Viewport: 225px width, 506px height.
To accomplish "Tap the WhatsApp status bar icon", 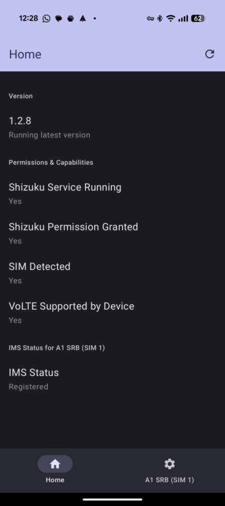I will 46,19.
